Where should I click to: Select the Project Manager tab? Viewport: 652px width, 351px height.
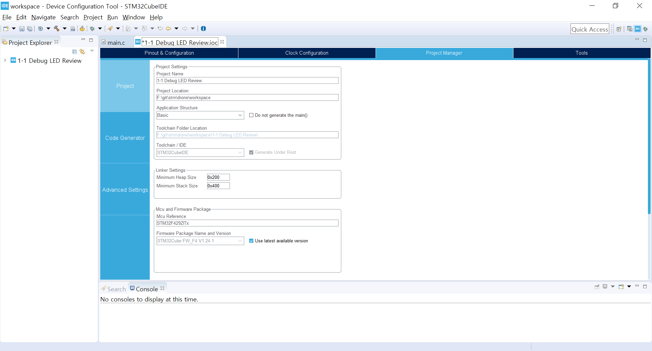pos(444,53)
